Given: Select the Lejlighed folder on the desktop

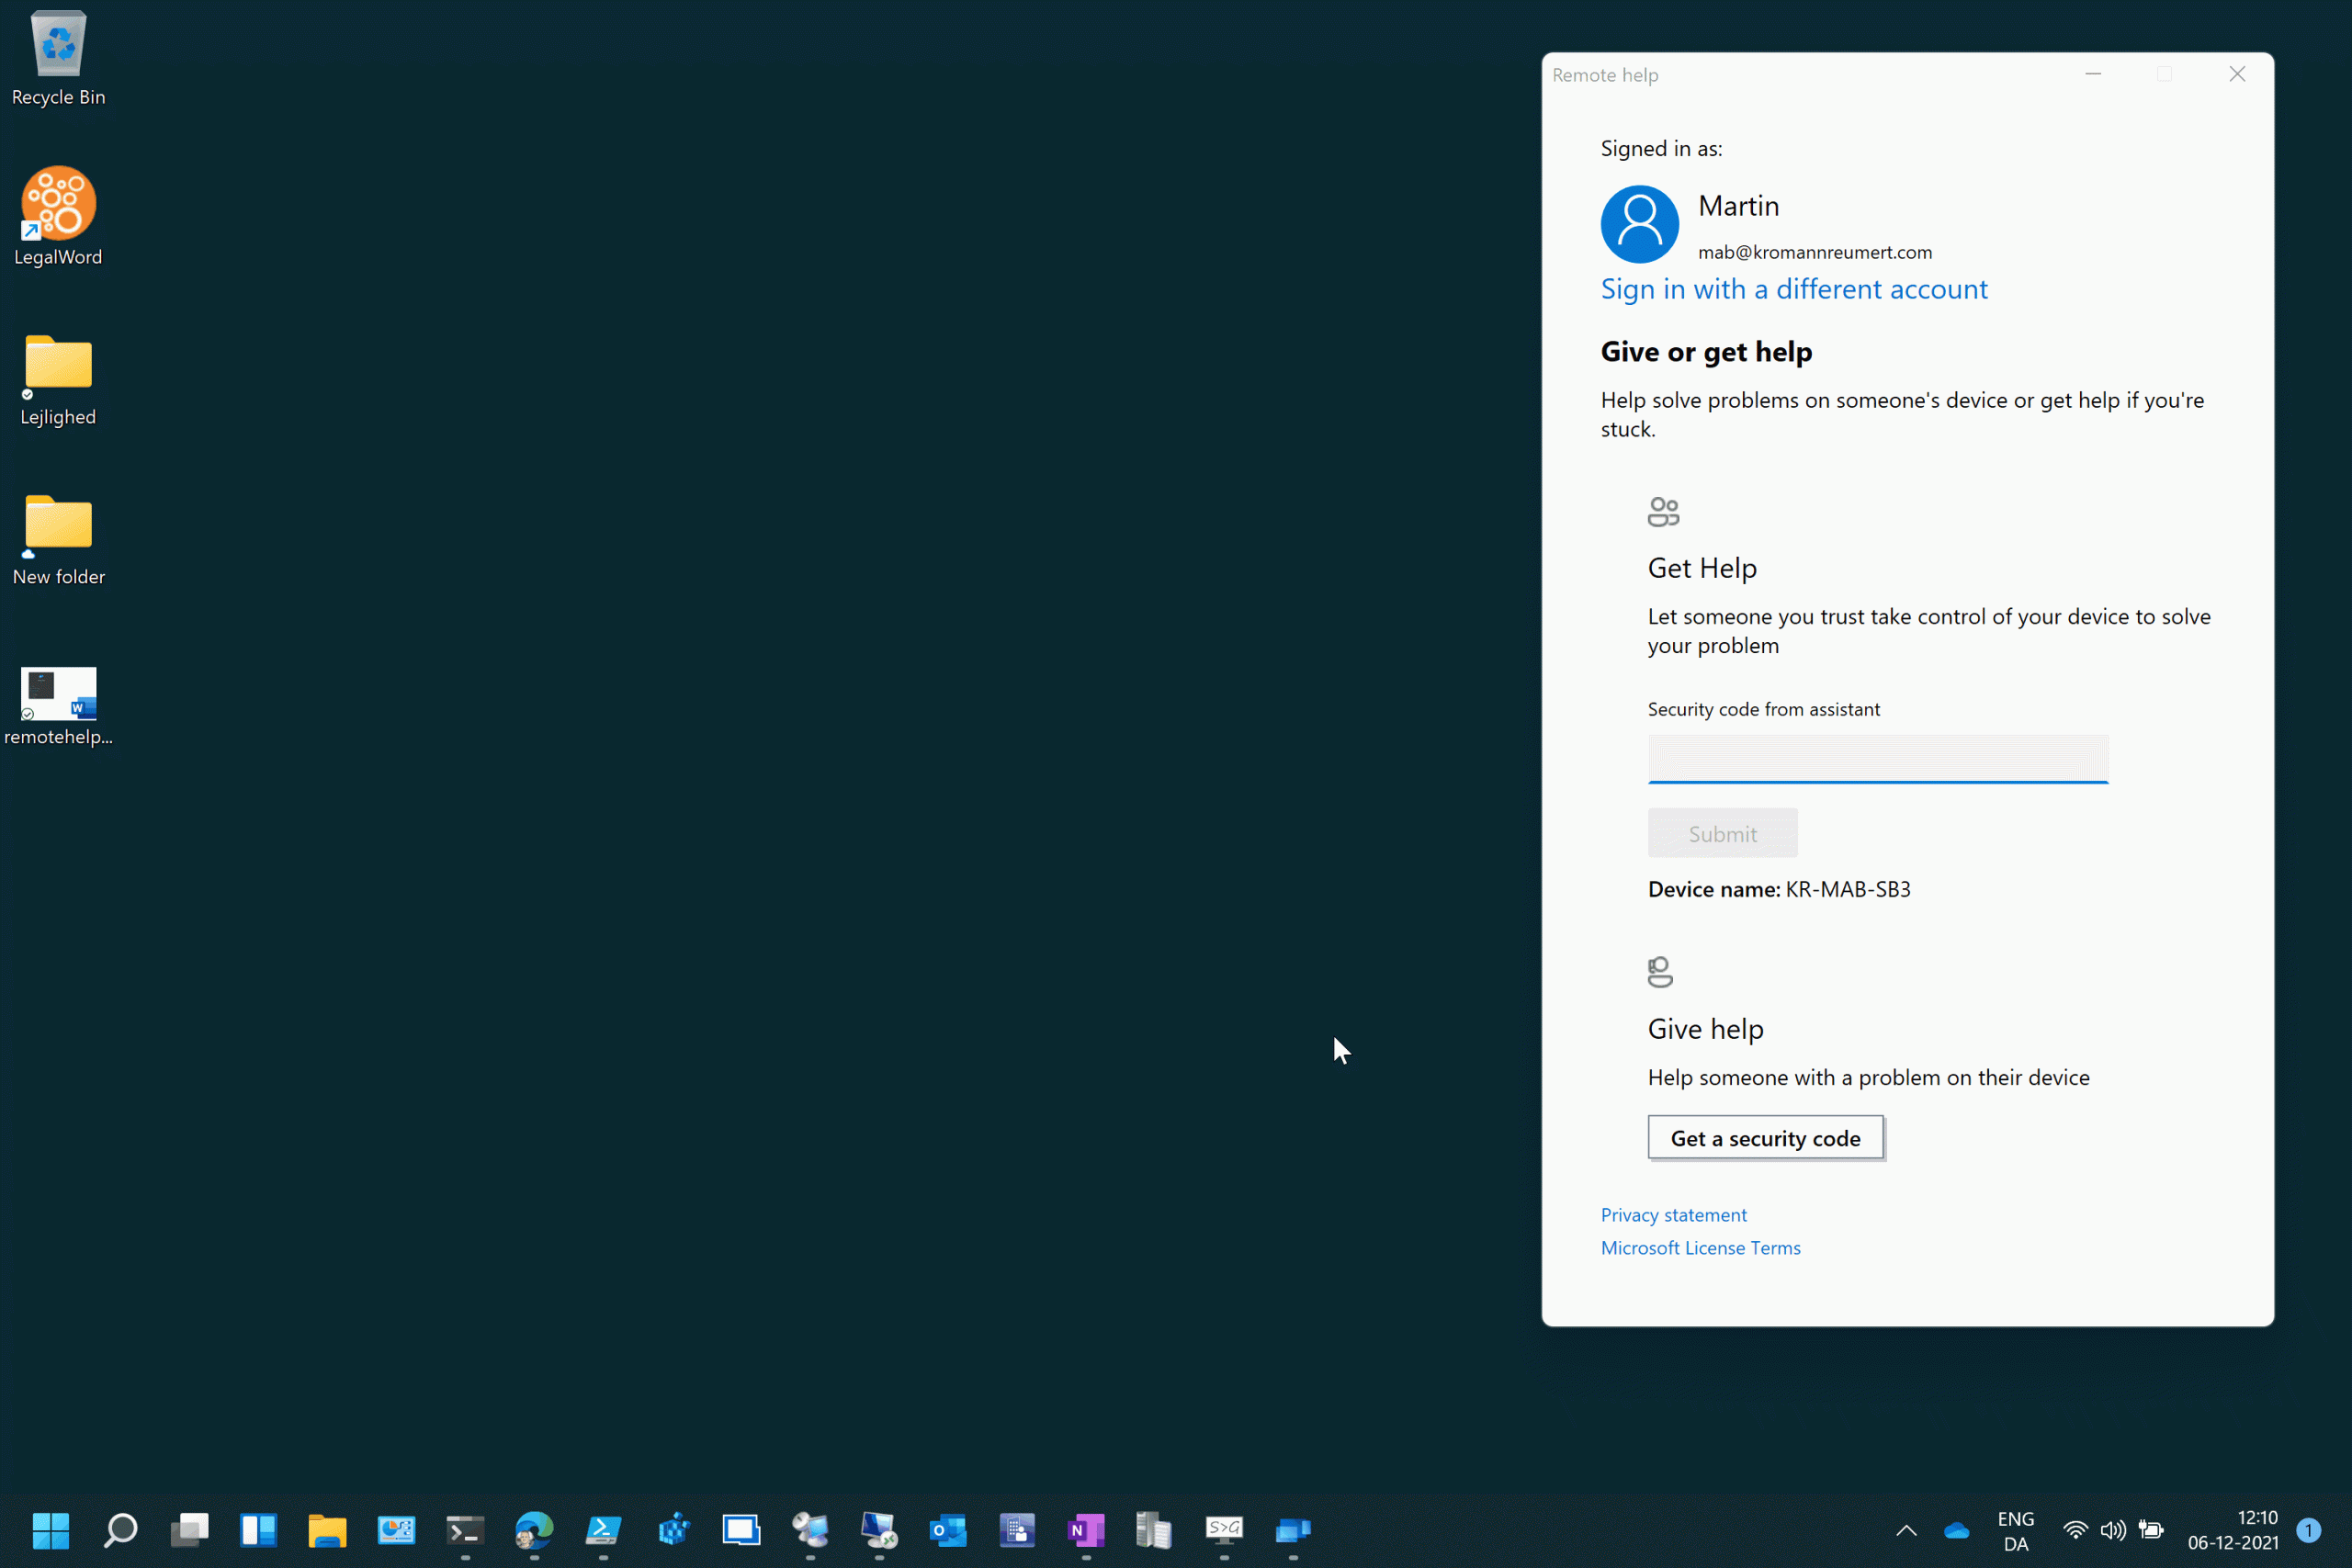Looking at the screenshot, I should coord(58,380).
